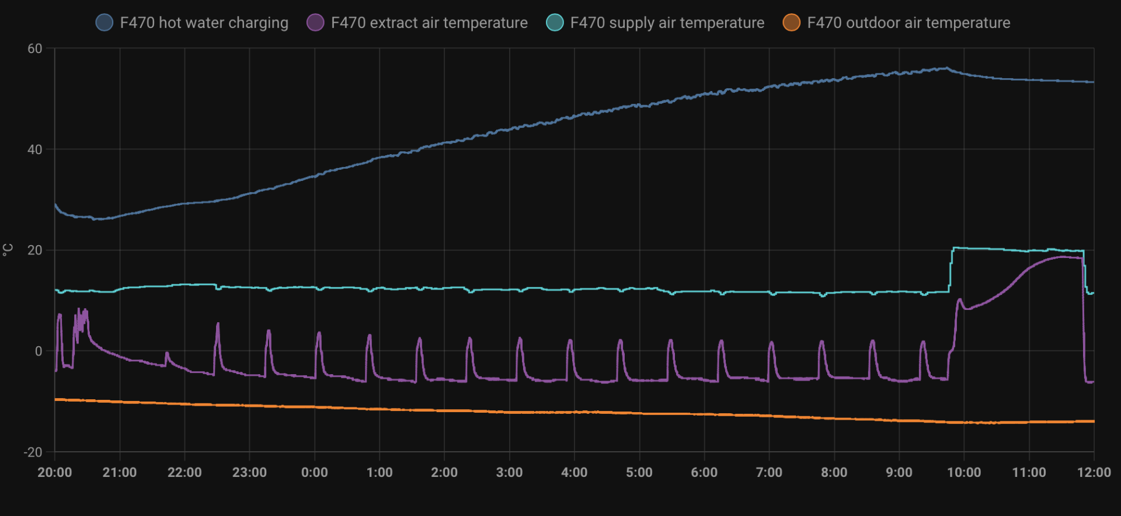
Task: Click the 4:00 time axis label
Action: pos(575,472)
